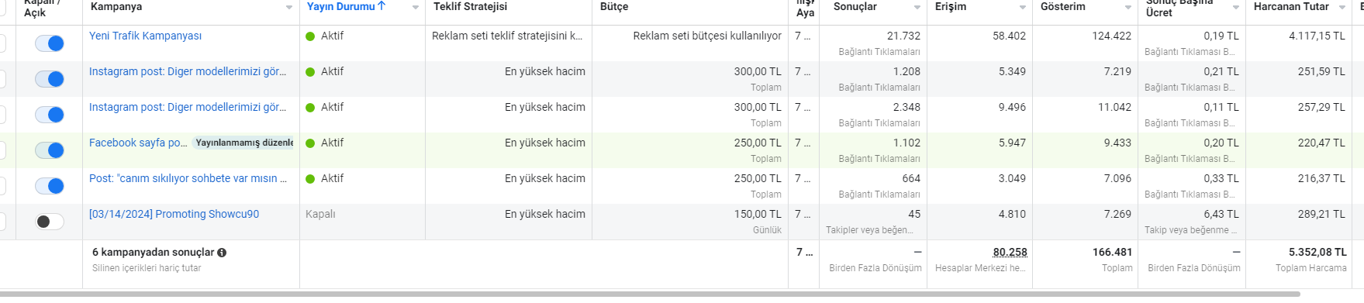
Task: Open the Gösterim column dropdown arrow
Action: pos(1128,8)
